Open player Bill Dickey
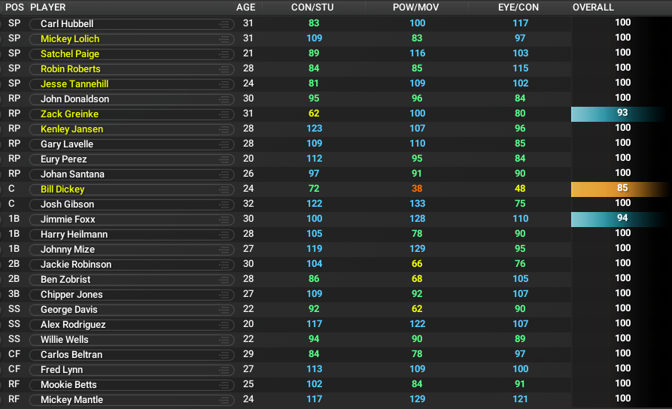Image resolution: width=672 pixels, height=409 pixels. [x=62, y=189]
